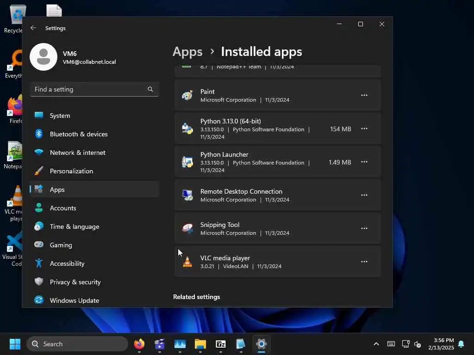Open Personalization settings
Screen dimensions: 474x355
[94, 171]
